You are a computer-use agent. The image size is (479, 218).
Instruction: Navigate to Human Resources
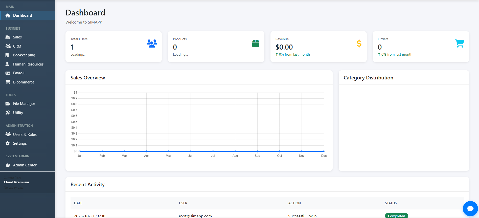[28, 64]
